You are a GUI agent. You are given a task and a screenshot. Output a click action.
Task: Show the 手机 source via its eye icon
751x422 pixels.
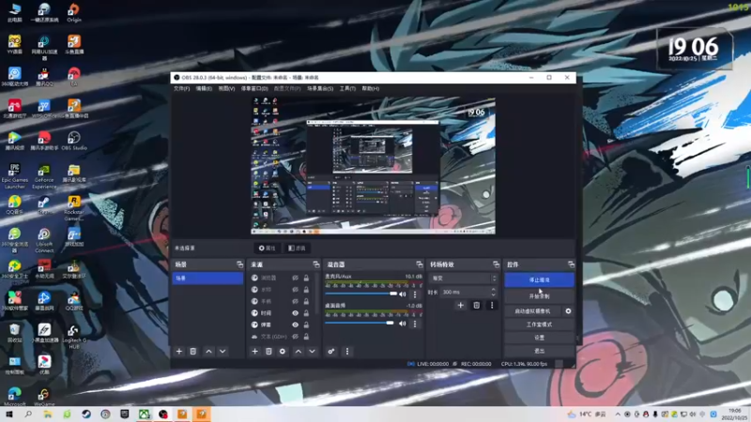coord(295,301)
